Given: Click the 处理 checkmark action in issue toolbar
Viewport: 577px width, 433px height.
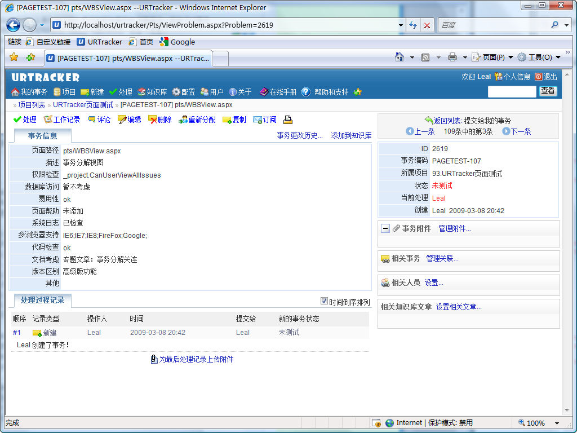Looking at the screenshot, I should click(25, 120).
